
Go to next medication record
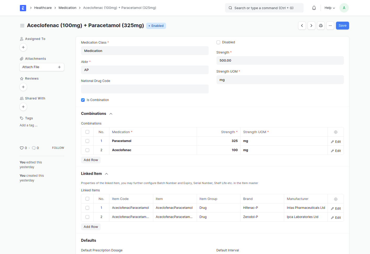point(311,26)
